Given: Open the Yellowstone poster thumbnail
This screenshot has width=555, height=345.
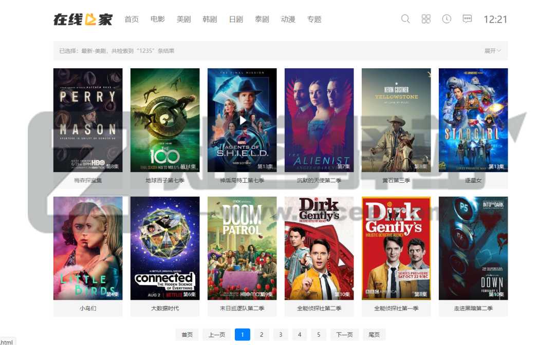Looking at the screenshot, I should click(396, 120).
